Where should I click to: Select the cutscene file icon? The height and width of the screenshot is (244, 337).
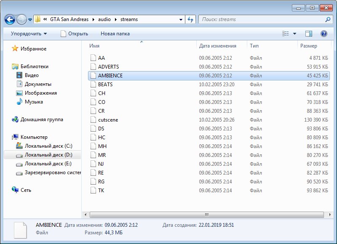coord(93,119)
